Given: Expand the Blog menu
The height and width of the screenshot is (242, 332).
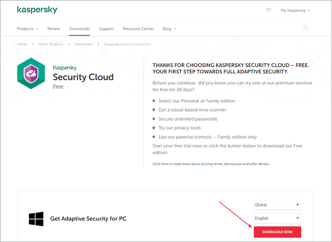Looking at the screenshot, I should click(x=169, y=29).
